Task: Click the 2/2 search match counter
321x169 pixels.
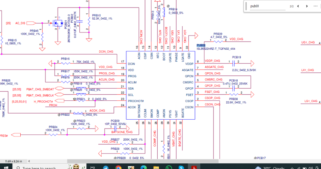Action: [292, 6]
